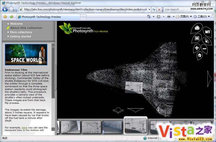Click the IE browser back button

tap(5, 9)
